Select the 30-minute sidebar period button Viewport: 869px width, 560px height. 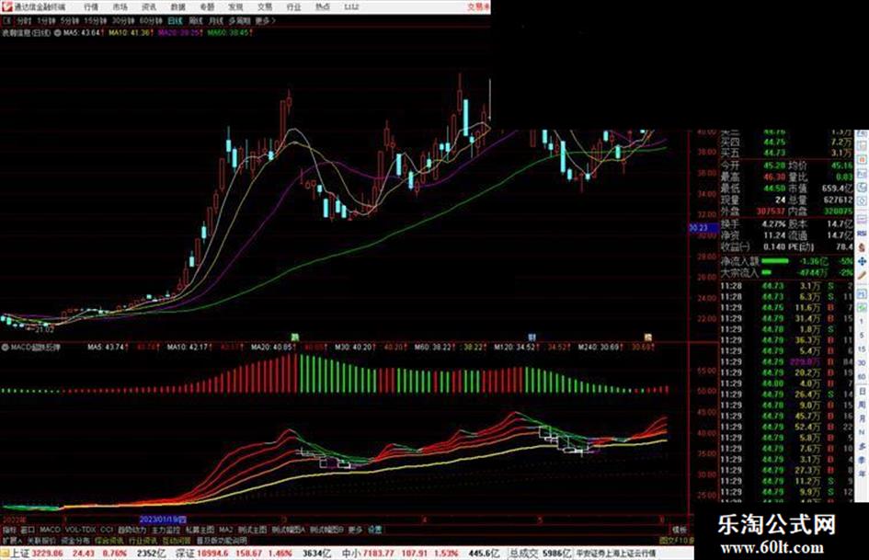[x=862, y=362]
